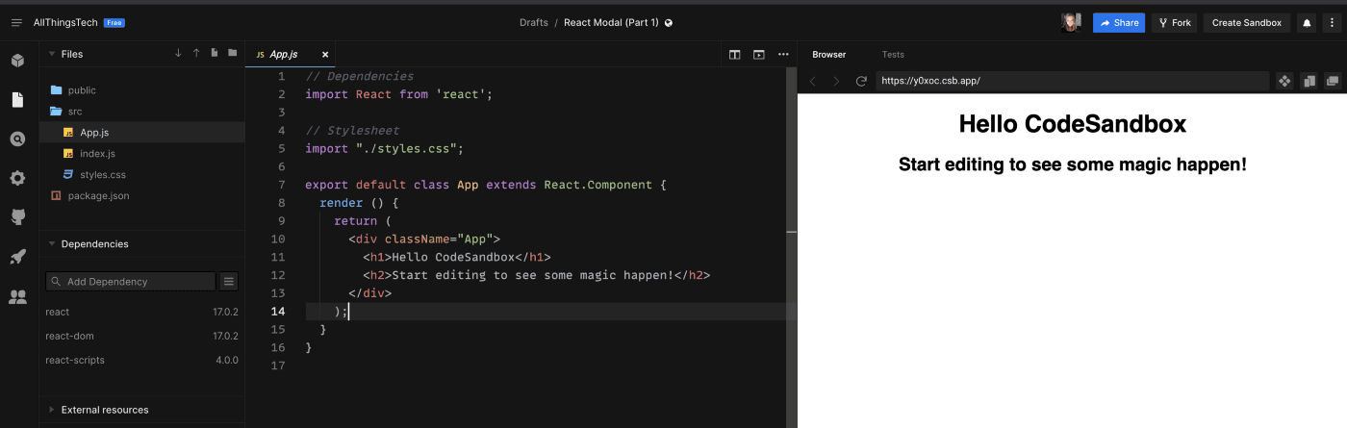The width and height of the screenshot is (1347, 428).
Task: Collapse the Files section
Action: tap(51, 55)
